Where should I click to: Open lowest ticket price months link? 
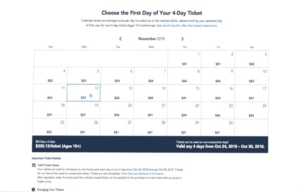tap(187, 26)
